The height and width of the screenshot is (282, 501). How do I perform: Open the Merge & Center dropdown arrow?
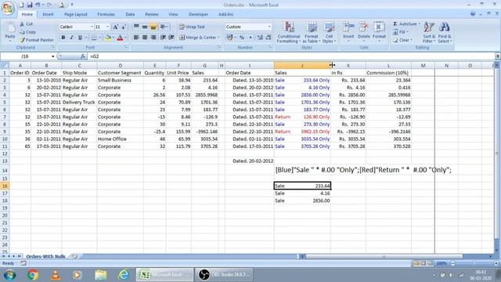(219, 38)
